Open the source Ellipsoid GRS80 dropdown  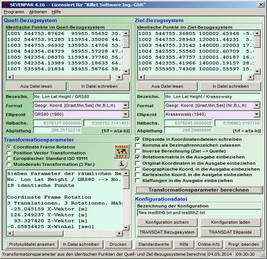(x=126, y=114)
